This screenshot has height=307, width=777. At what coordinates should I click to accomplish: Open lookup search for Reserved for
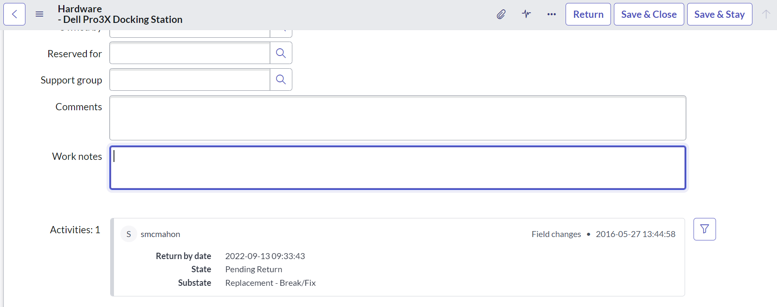(281, 53)
